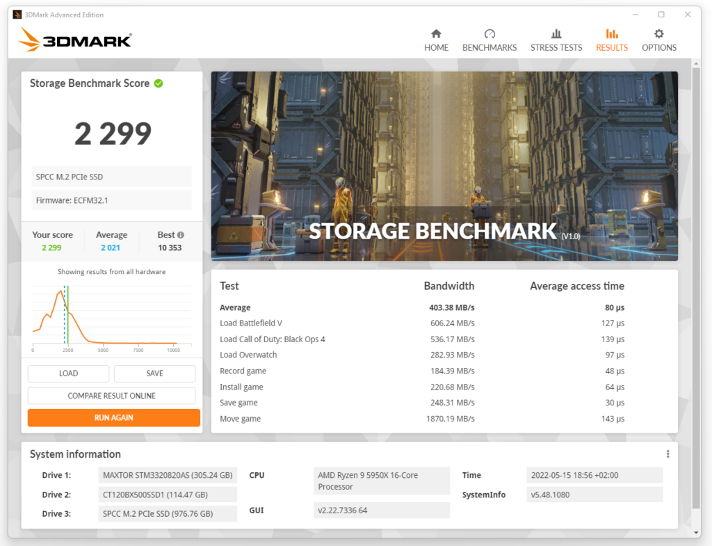The image size is (712, 546).
Task: Select the RESULTS tab label
Action: pos(612,48)
